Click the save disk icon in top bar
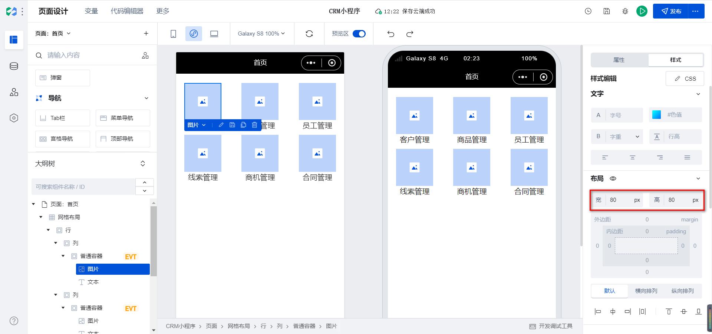The height and width of the screenshot is (334, 712). tap(607, 11)
